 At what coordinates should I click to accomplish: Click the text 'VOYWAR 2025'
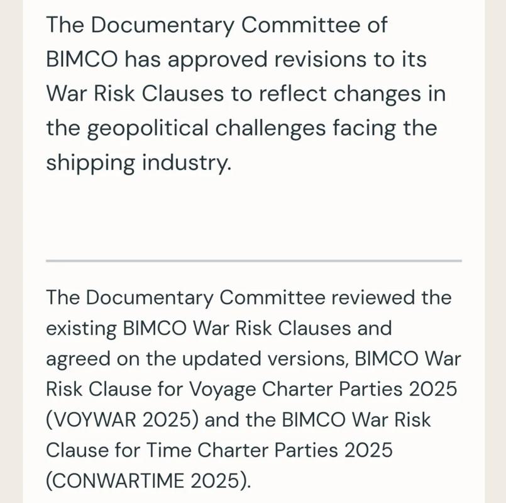(123, 420)
